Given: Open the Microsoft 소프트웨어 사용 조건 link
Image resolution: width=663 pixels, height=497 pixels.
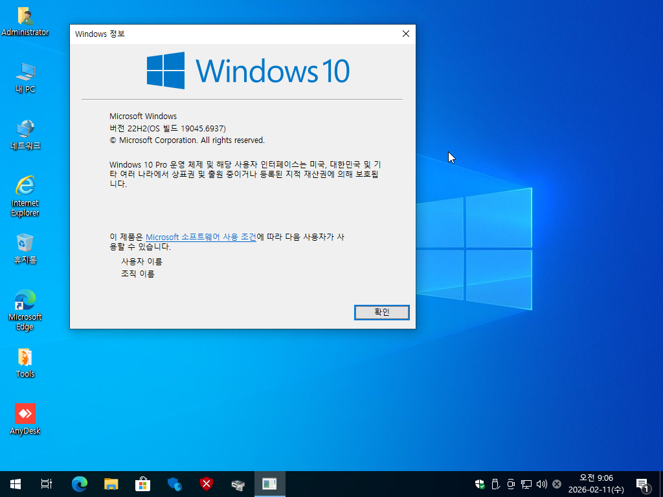Looking at the screenshot, I should 201,237.
